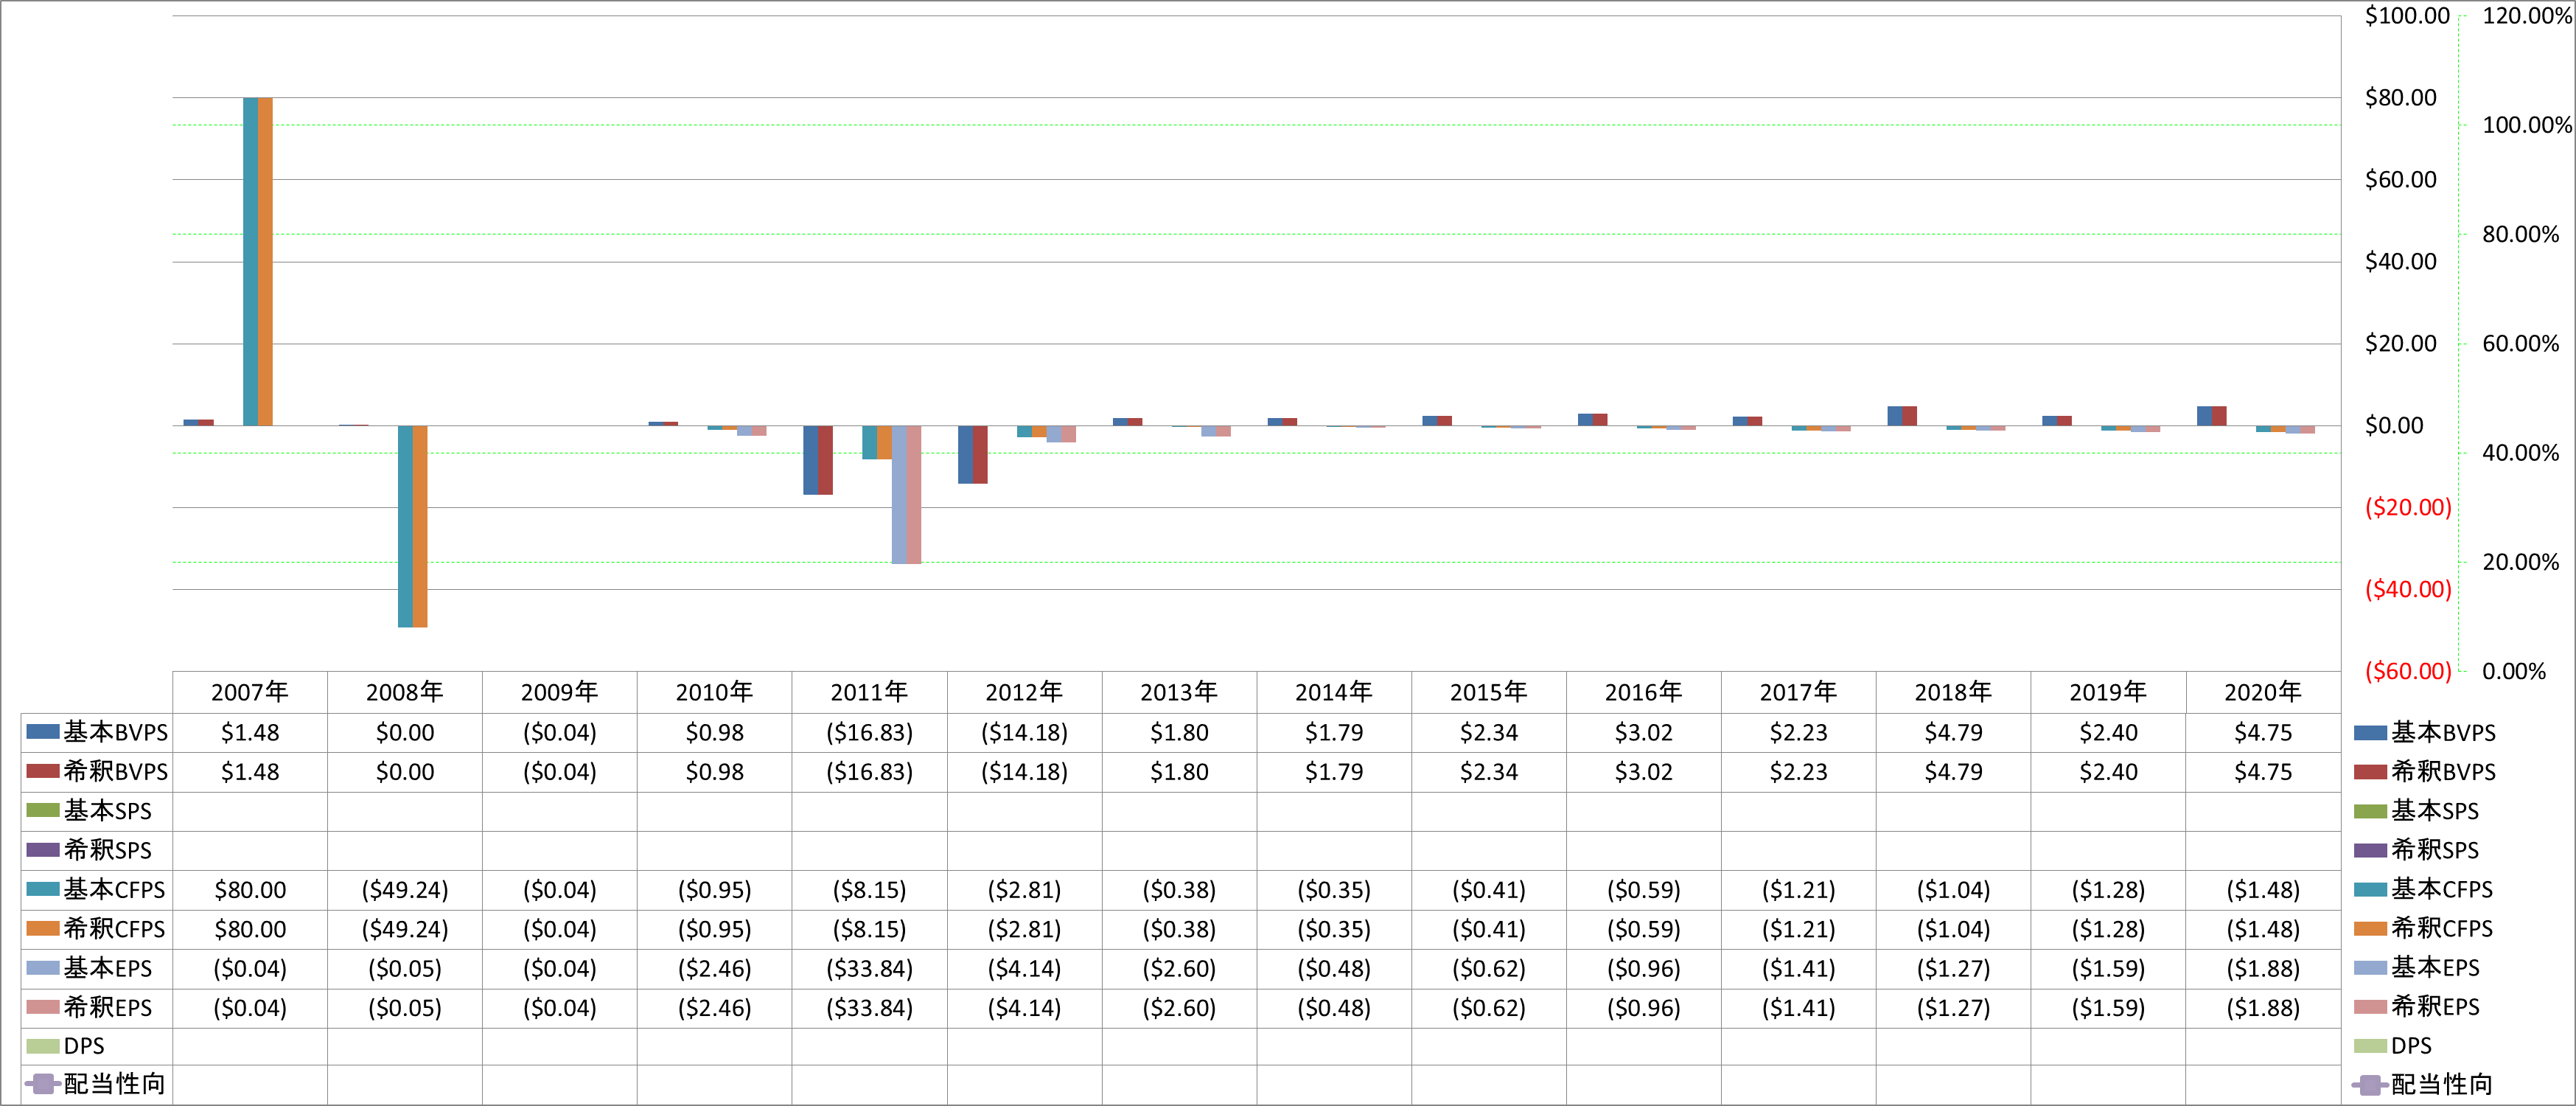Click the $100.00 axis label on the right
2576x1106 pixels.
coord(2407,16)
